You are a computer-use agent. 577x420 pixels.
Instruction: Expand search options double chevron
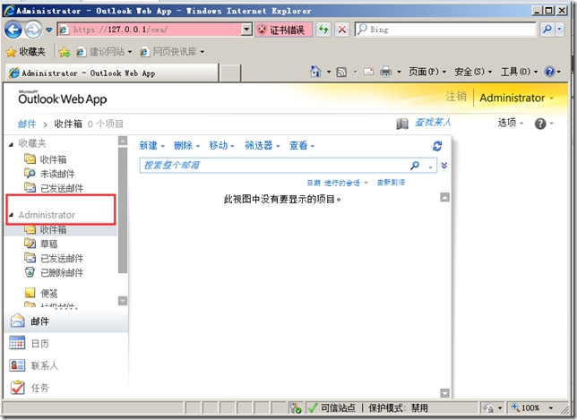(444, 166)
